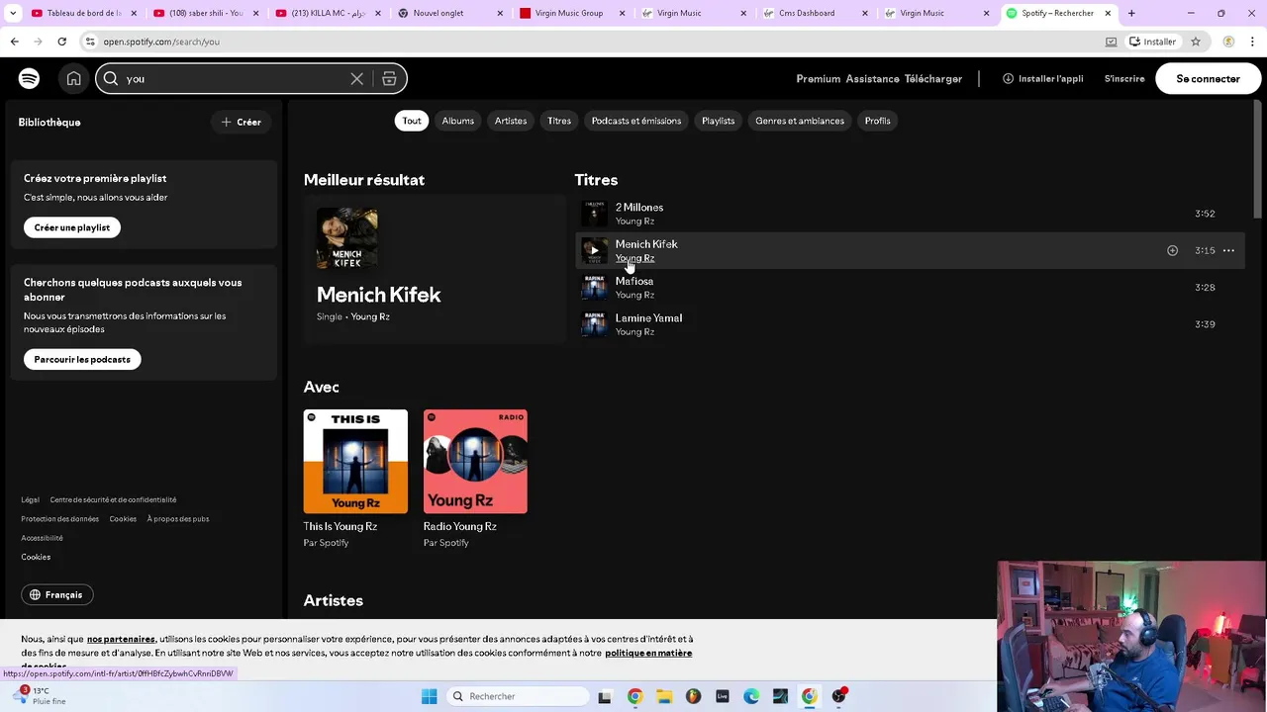Click the page vertical scrollbar
Image resolution: width=1267 pixels, height=712 pixels.
click(1258, 158)
